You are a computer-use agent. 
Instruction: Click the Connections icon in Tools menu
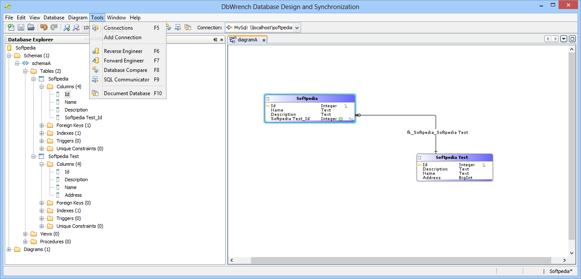[95, 28]
